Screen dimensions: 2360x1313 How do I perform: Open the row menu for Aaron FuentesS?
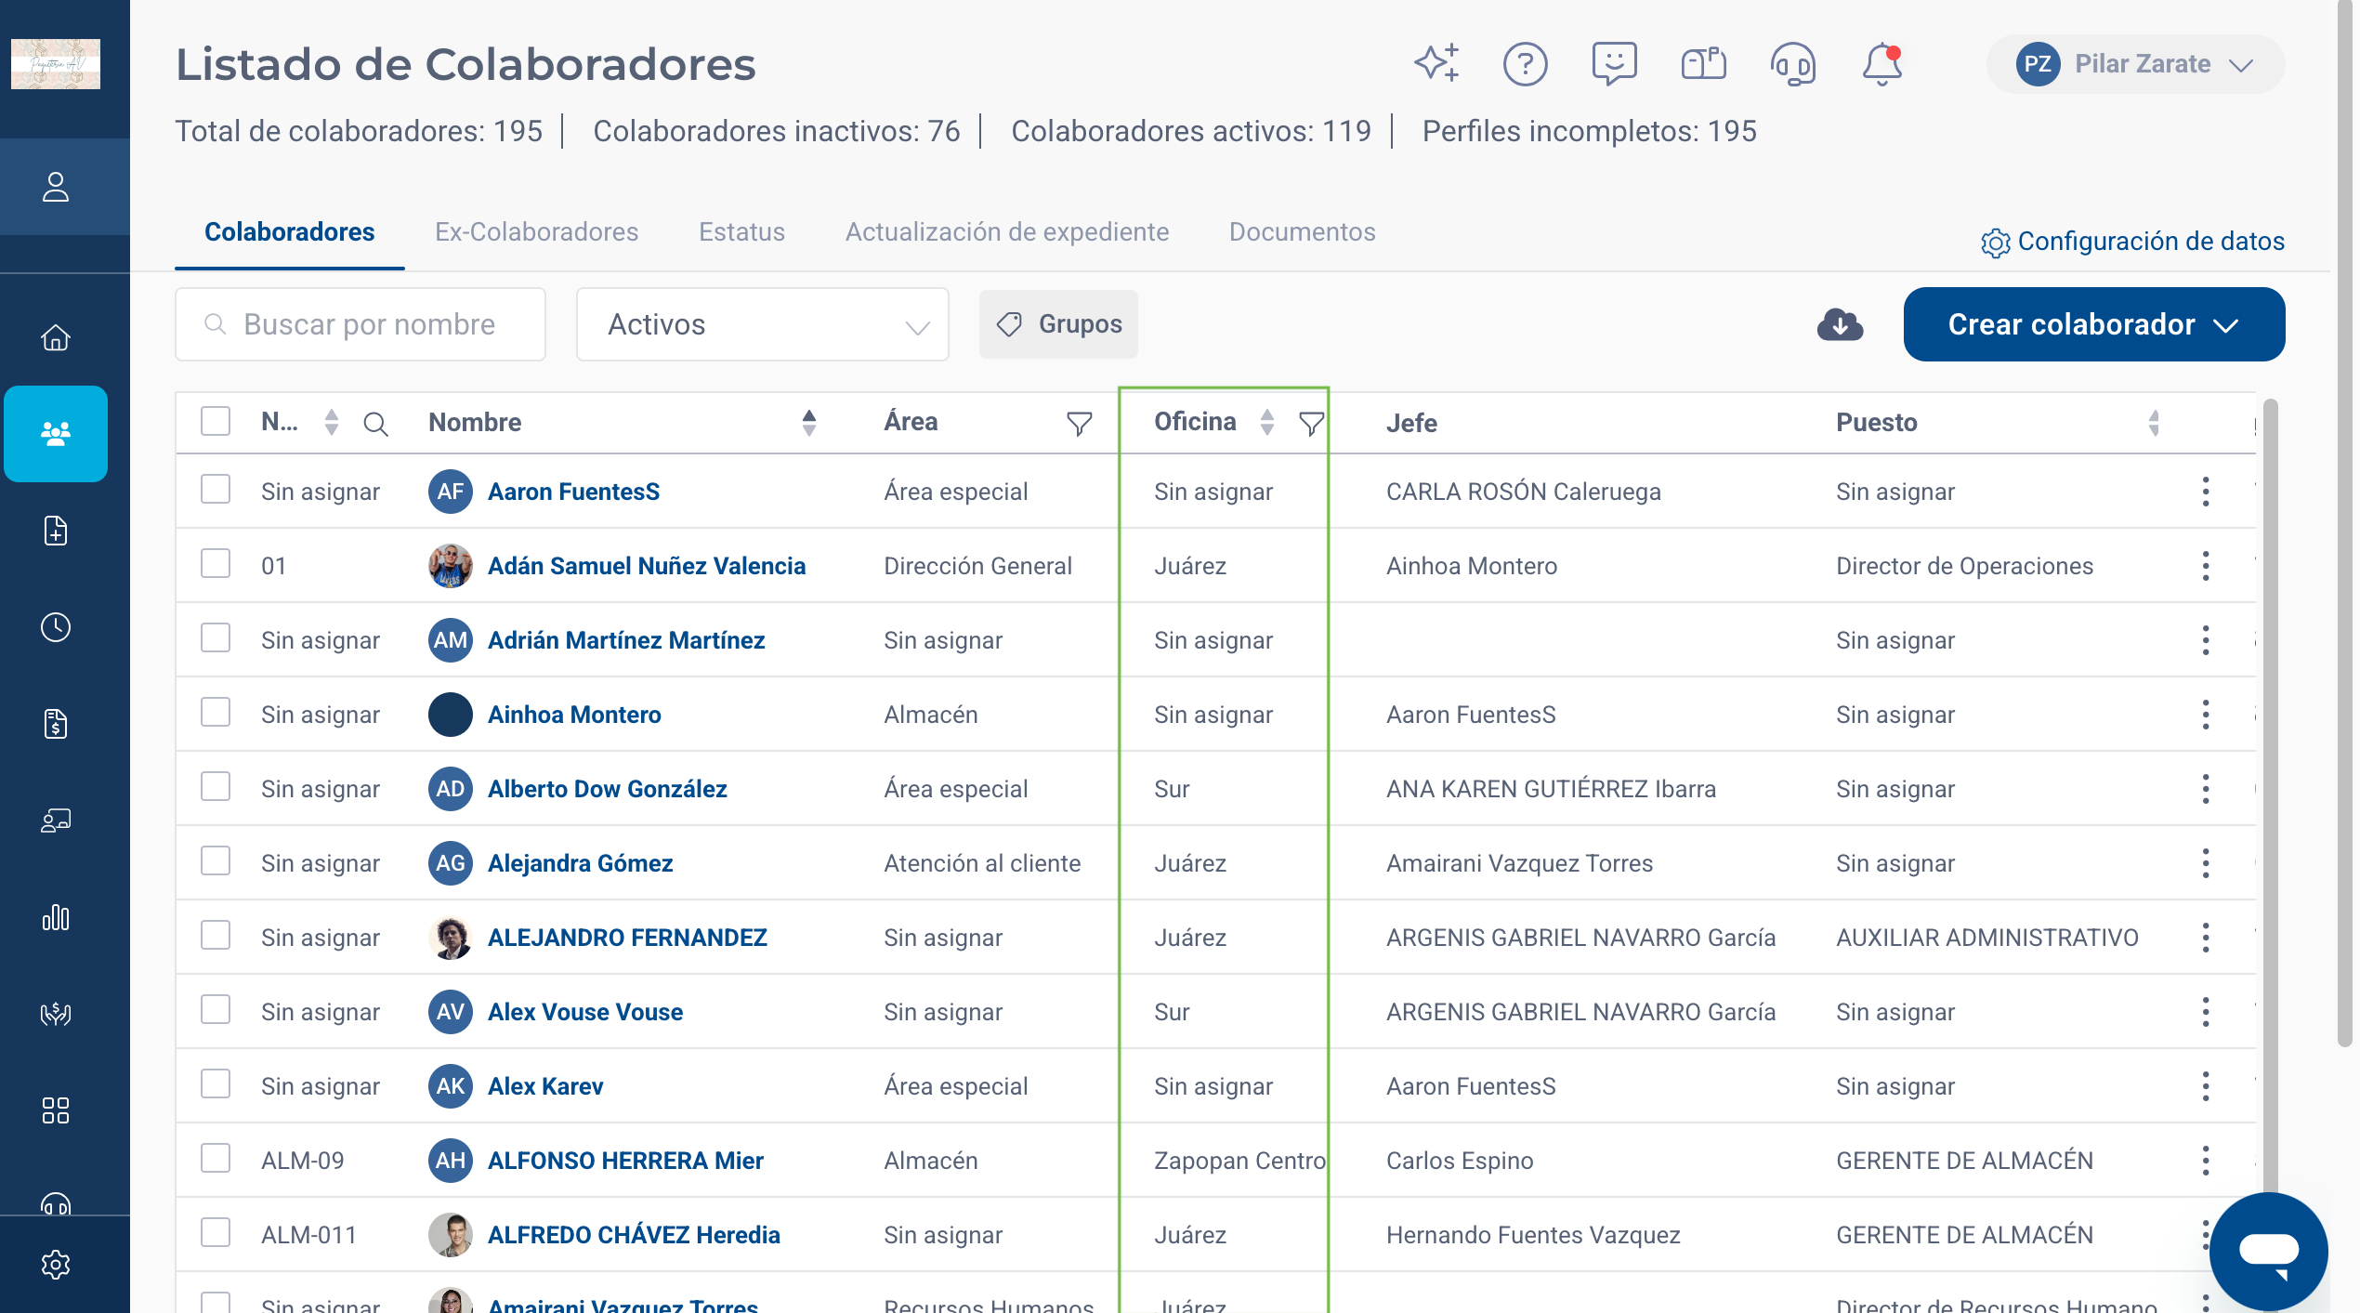pyautogui.click(x=2206, y=492)
